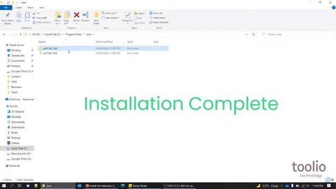The image size is (336, 189).
Task: Create a New folder
Action: 97,18
